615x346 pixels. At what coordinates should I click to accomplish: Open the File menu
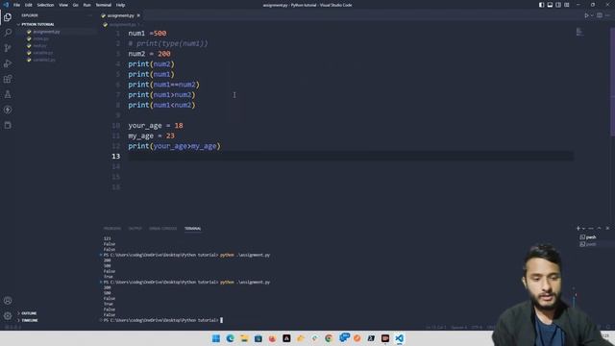tap(16, 5)
